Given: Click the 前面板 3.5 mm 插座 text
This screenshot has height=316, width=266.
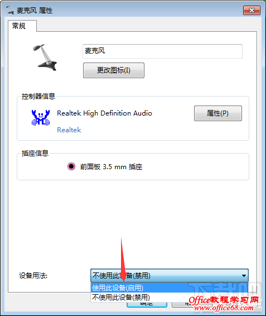Looking at the screenshot, I should 111,167.
